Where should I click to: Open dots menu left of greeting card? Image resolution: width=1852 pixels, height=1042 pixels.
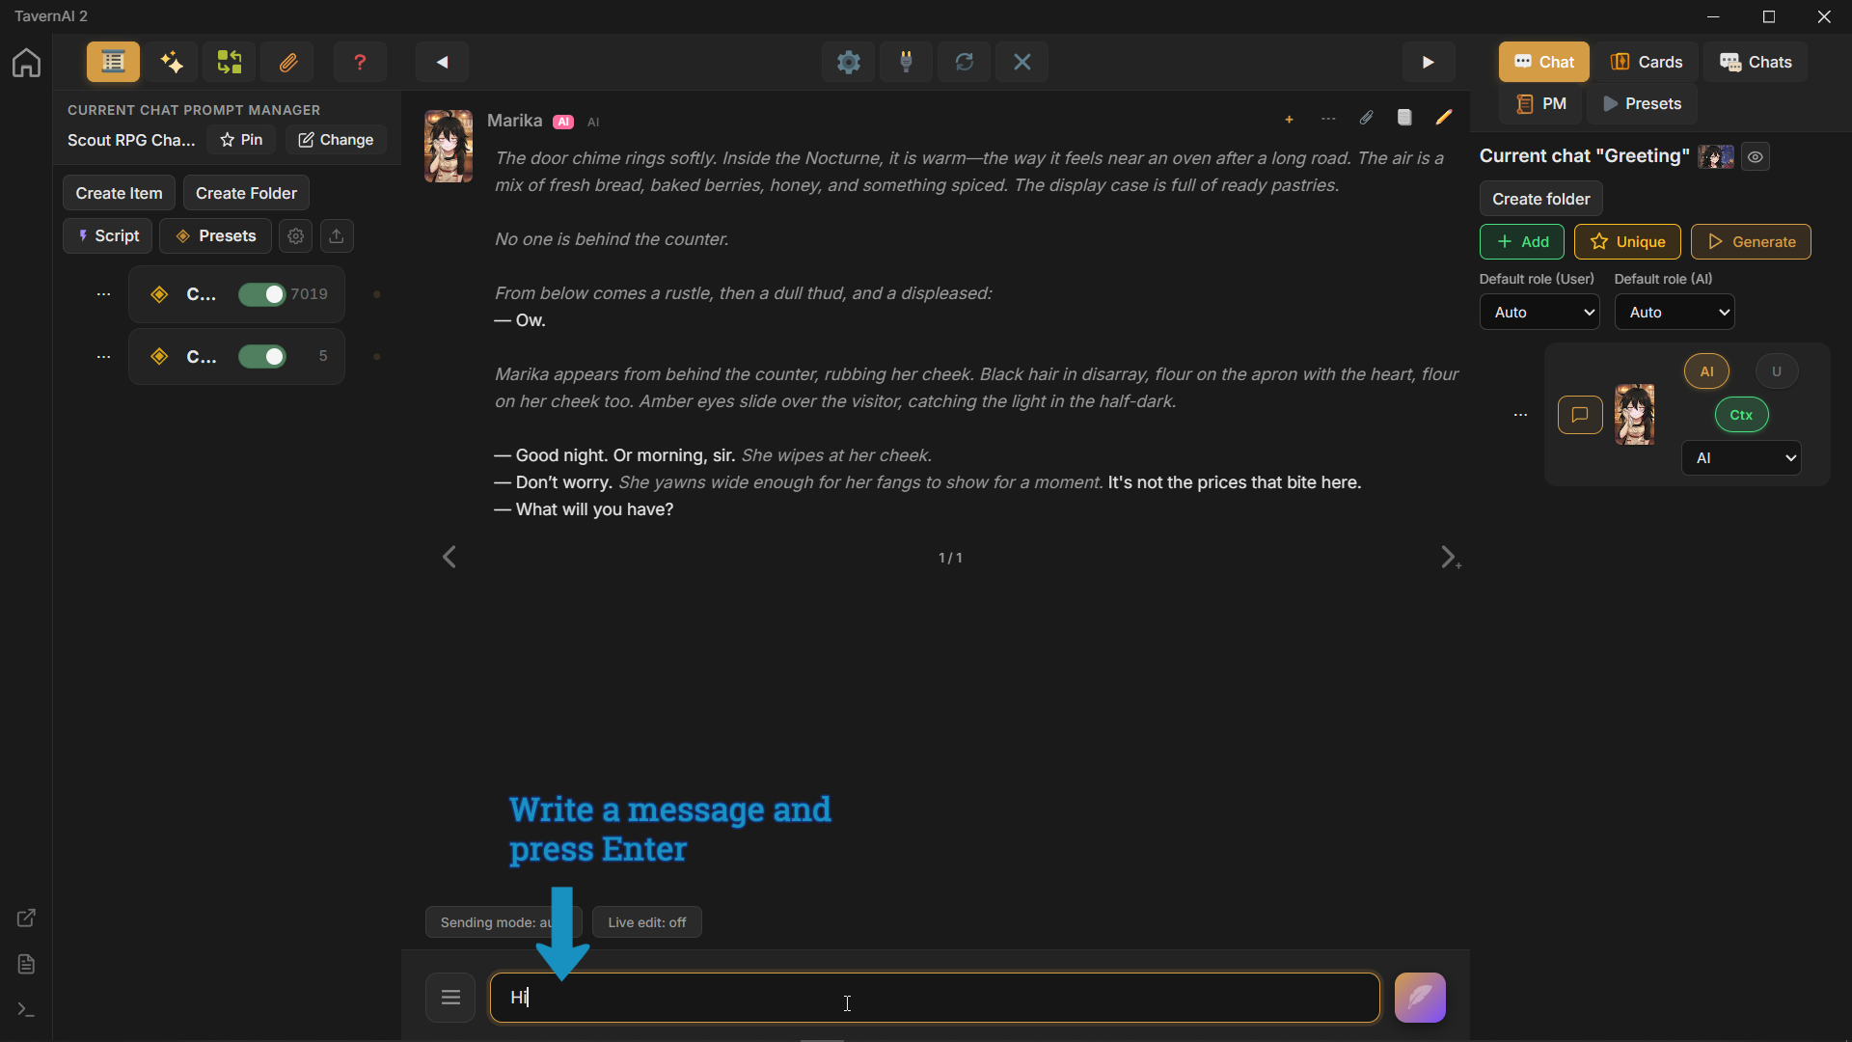tap(1520, 415)
